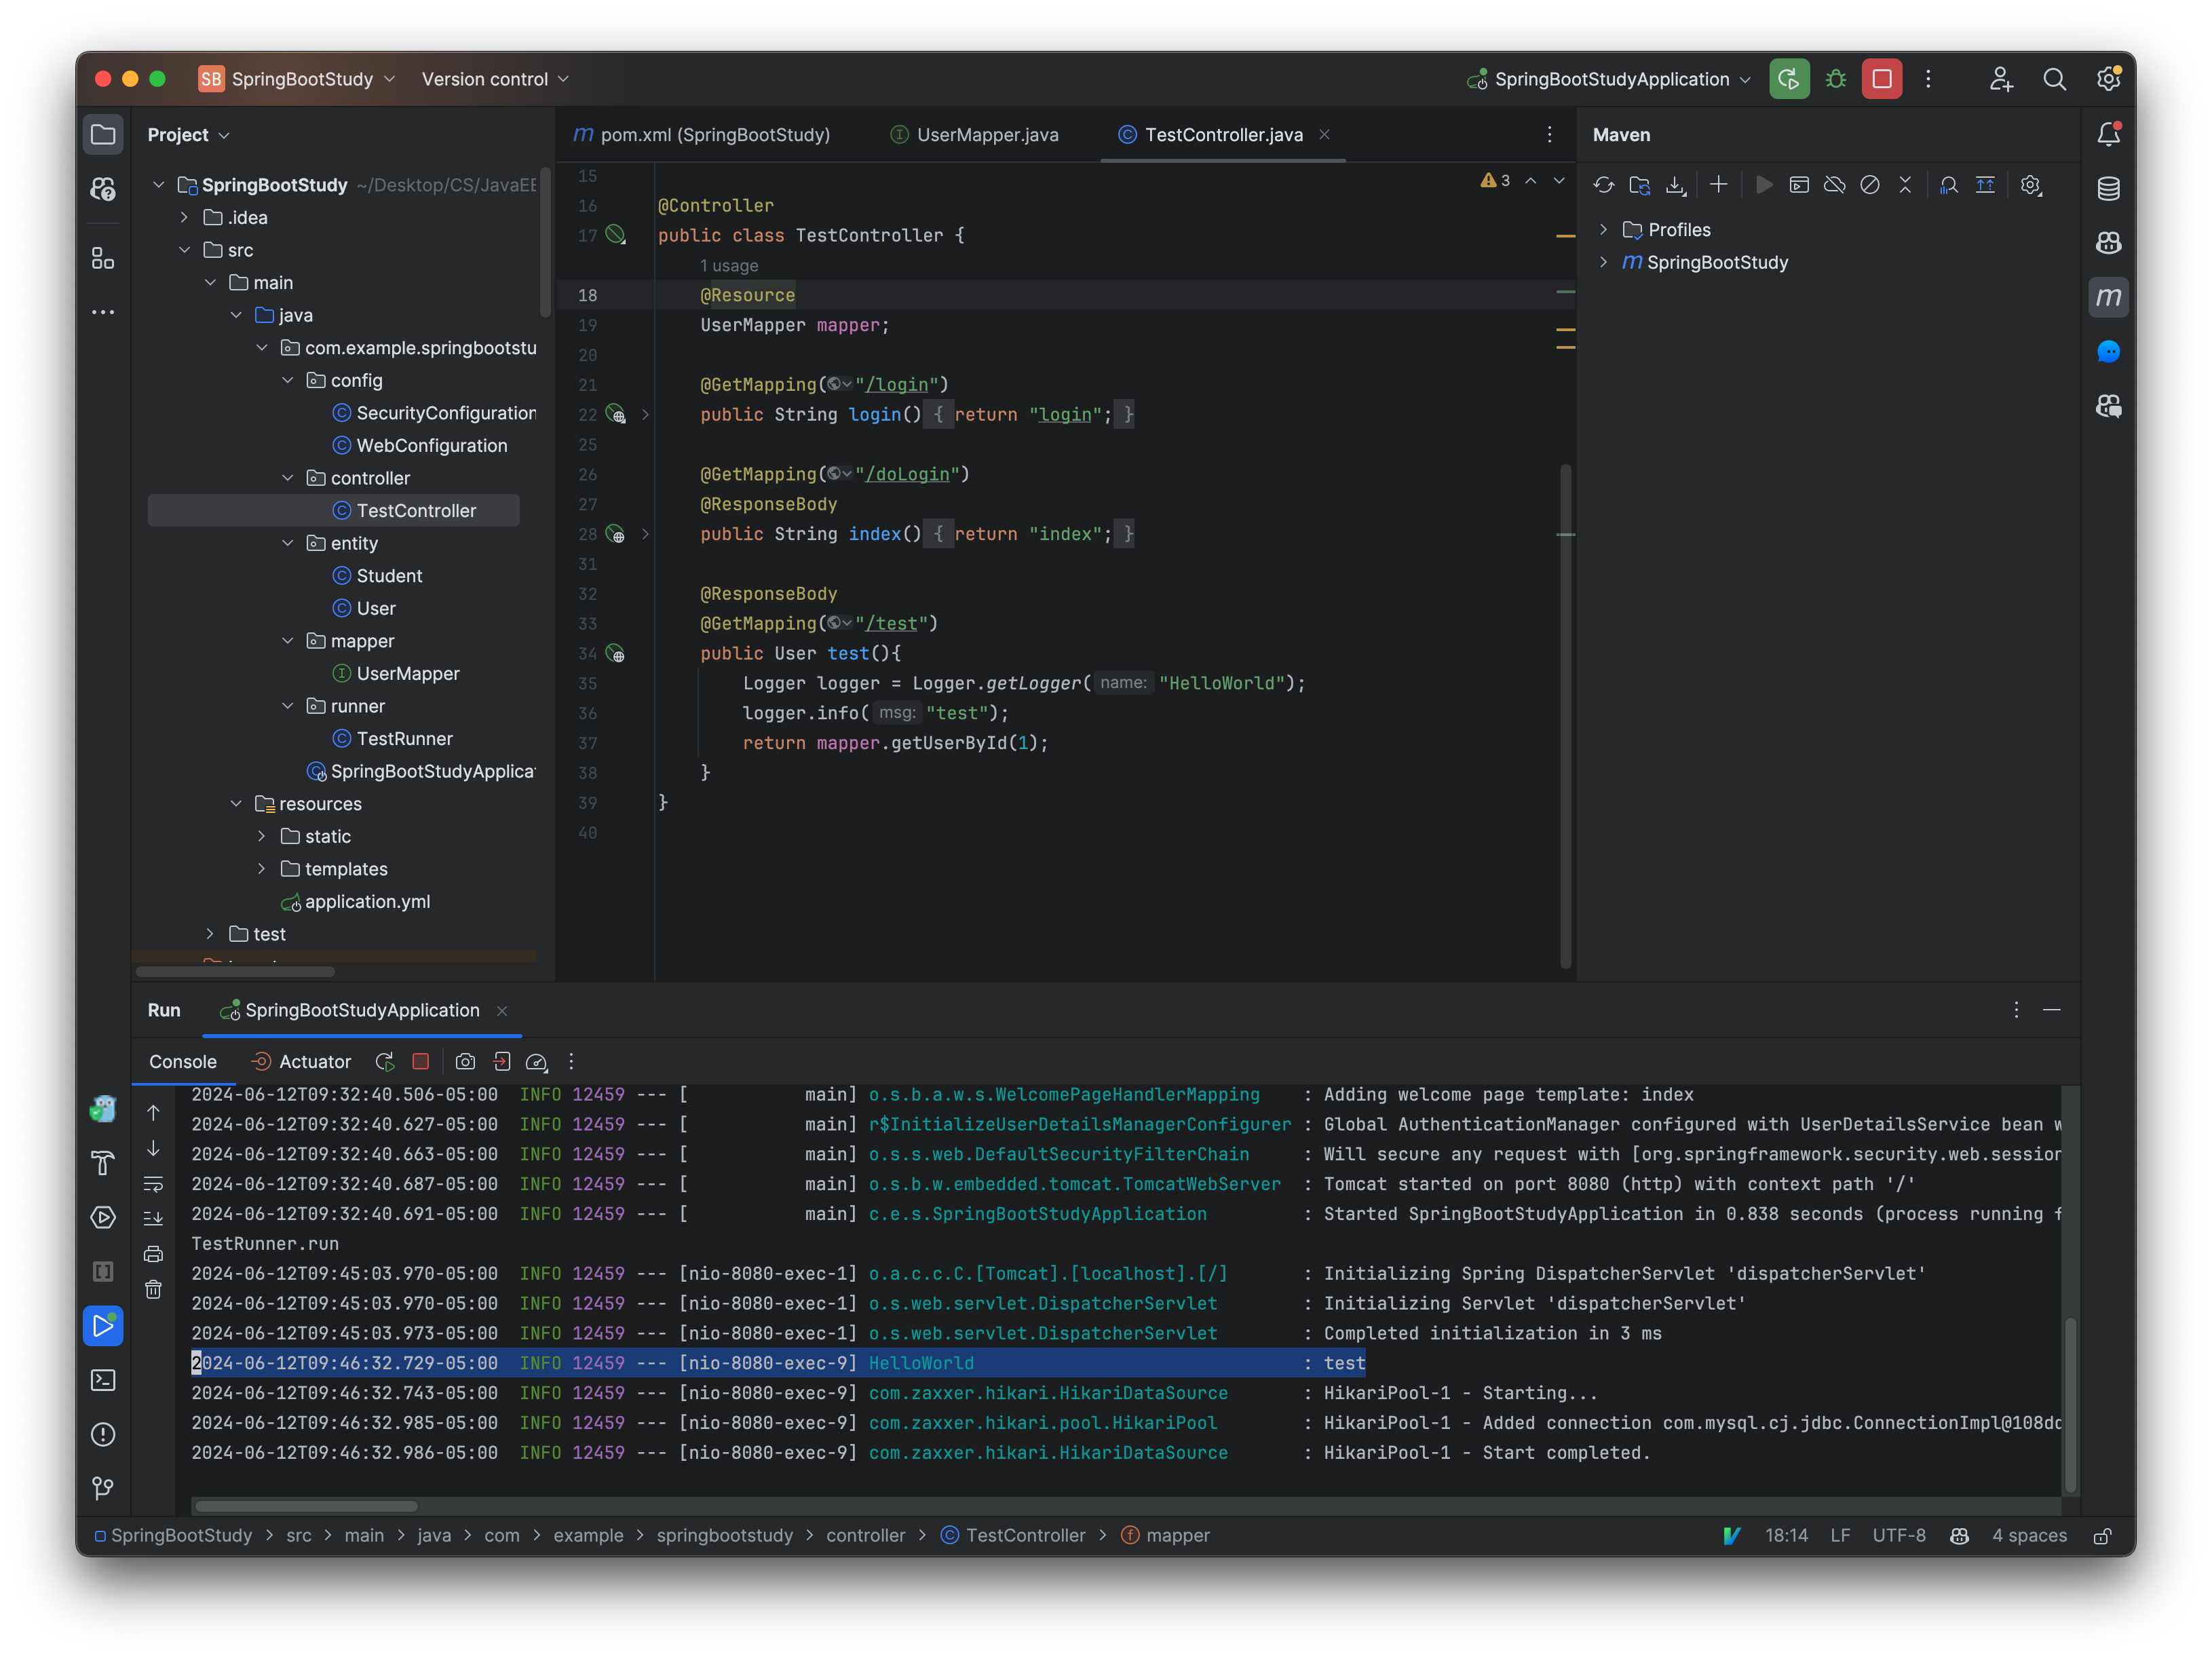Open the Database tool window
Screen dimensions: 2212x1657
coord(2109,188)
